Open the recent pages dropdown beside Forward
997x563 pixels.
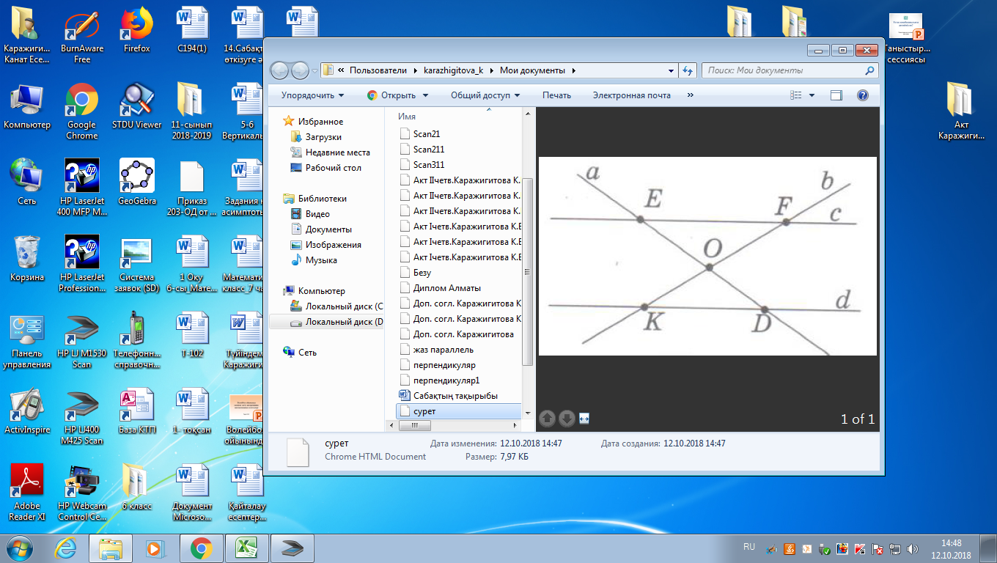pos(314,71)
